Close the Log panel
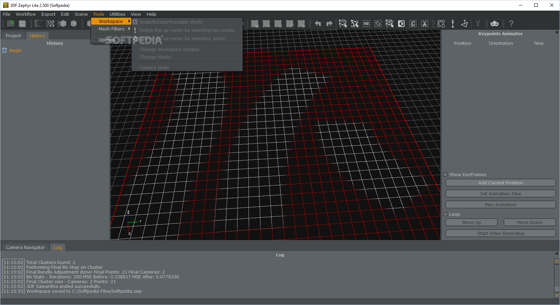 557,254
